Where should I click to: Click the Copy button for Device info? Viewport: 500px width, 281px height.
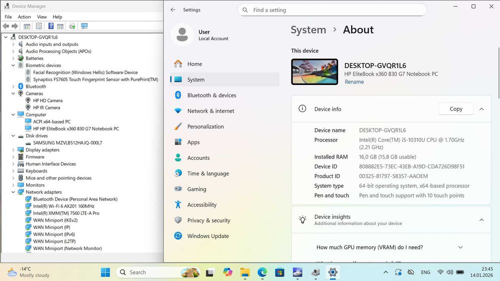click(x=456, y=109)
